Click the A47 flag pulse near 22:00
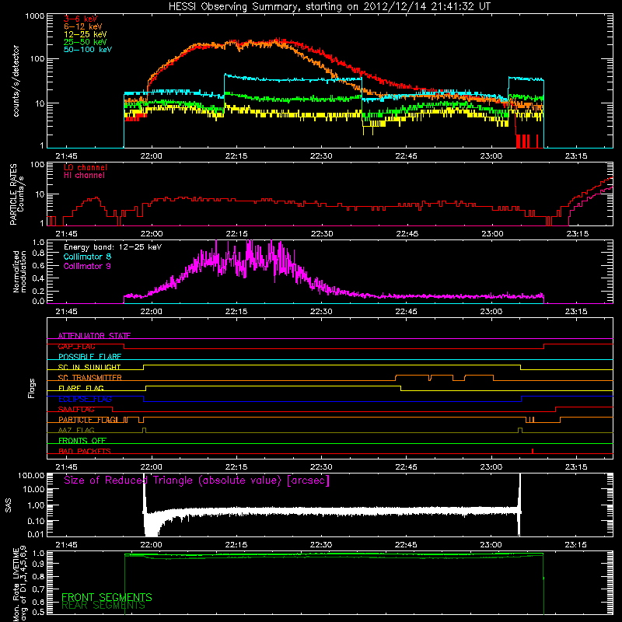Viewport: 622px width, 622px height. point(144,431)
